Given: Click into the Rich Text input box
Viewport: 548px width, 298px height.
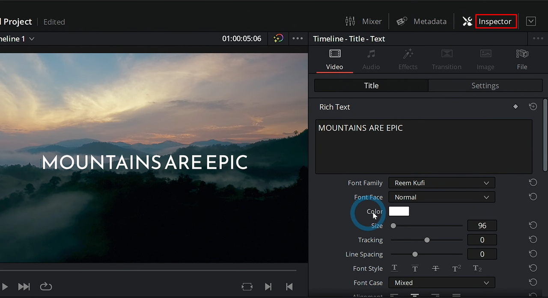Looking at the screenshot, I should [x=424, y=146].
